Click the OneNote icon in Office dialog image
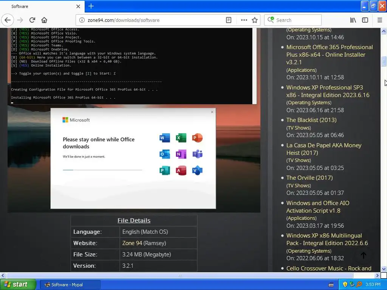The width and height of the screenshot is (387, 290). 181,154
